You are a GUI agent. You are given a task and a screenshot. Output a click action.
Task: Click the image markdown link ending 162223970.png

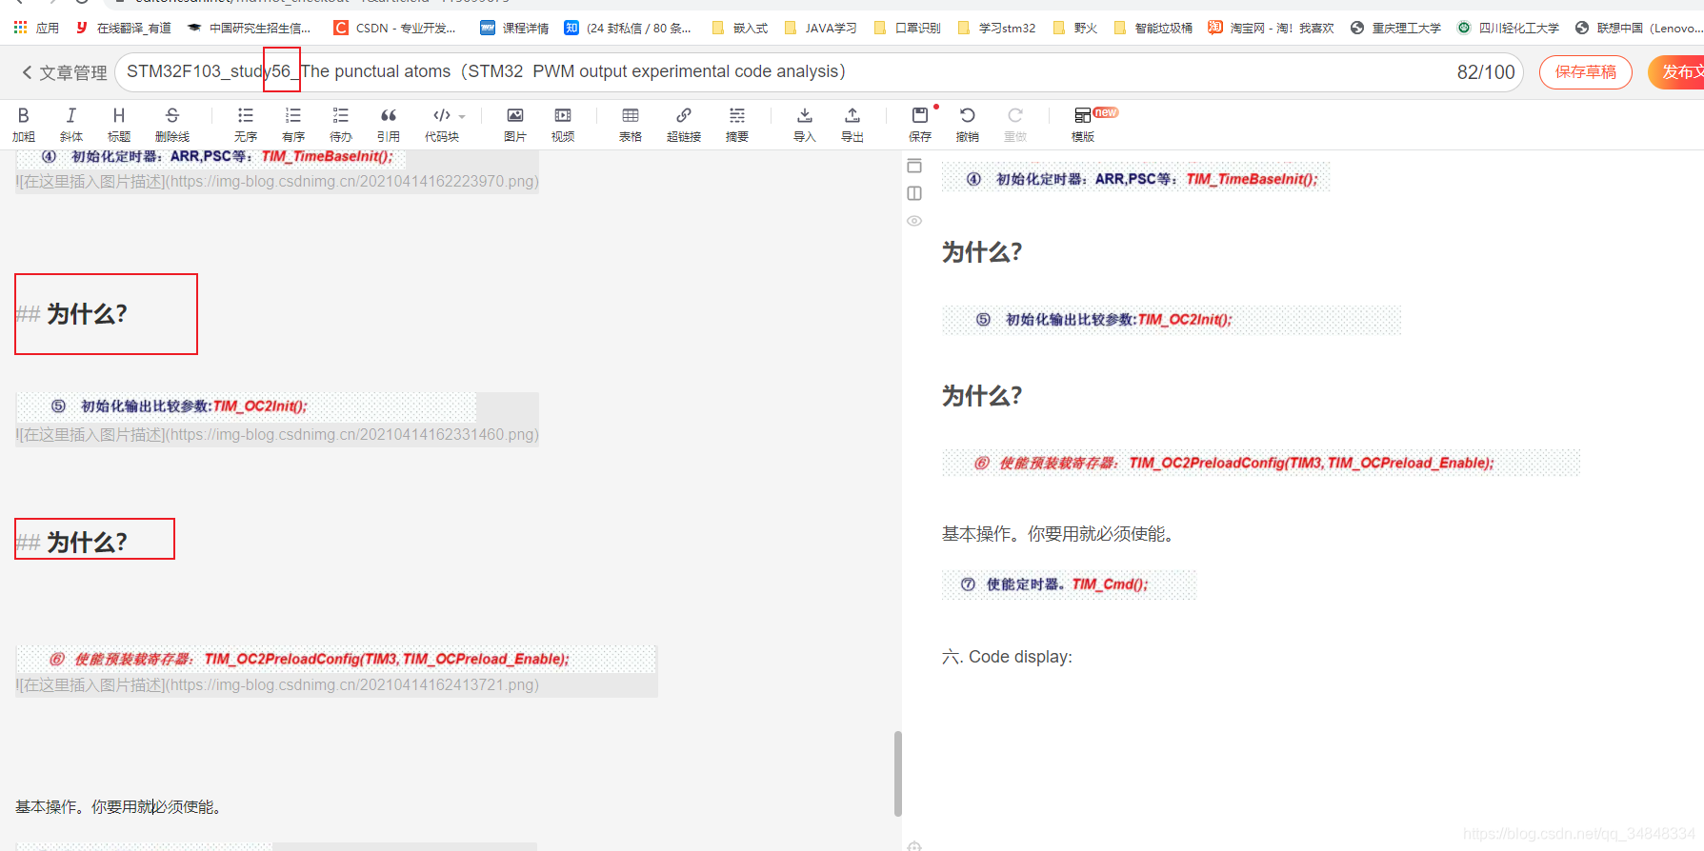coord(277,181)
